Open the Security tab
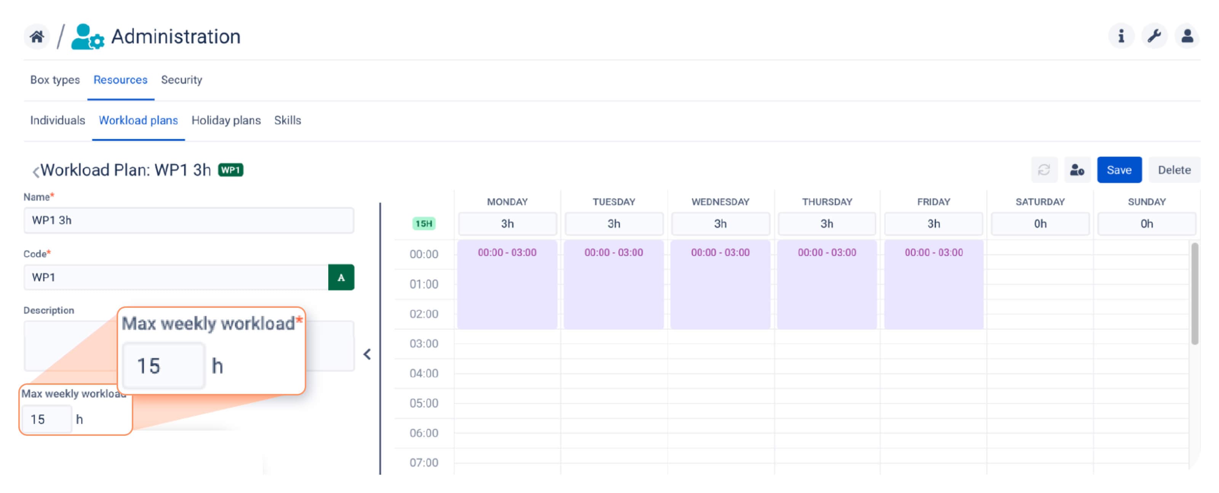The height and width of the screenshot is (493, 1219). 181,80
